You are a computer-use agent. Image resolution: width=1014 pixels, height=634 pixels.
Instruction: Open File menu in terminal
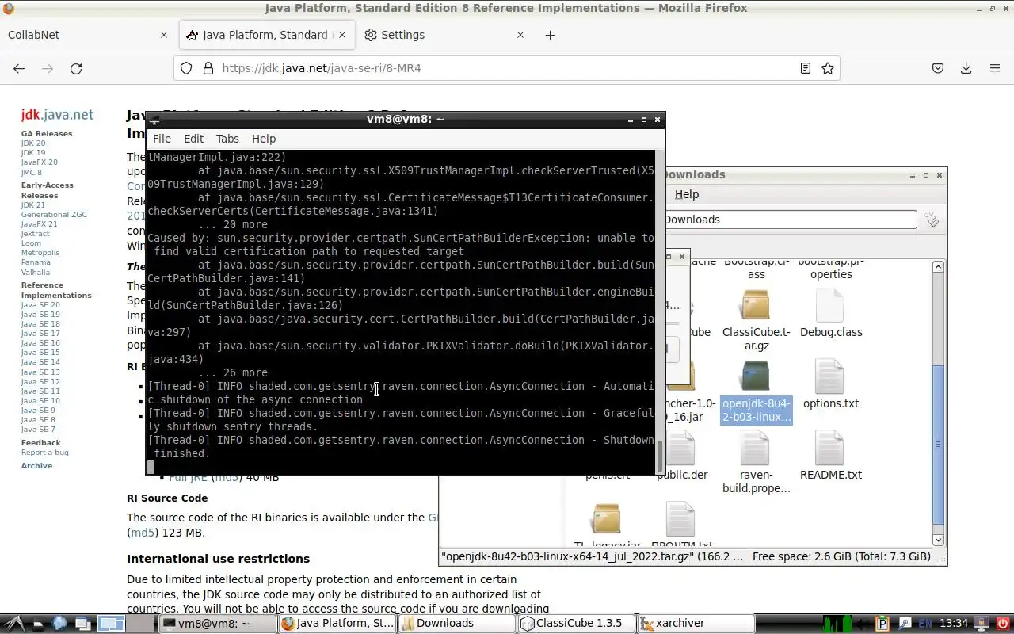(162, 139)
